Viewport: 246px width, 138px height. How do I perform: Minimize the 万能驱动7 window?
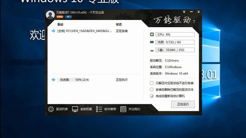(191, 12)
